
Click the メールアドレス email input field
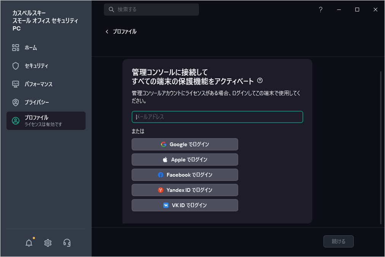point(217,117)
